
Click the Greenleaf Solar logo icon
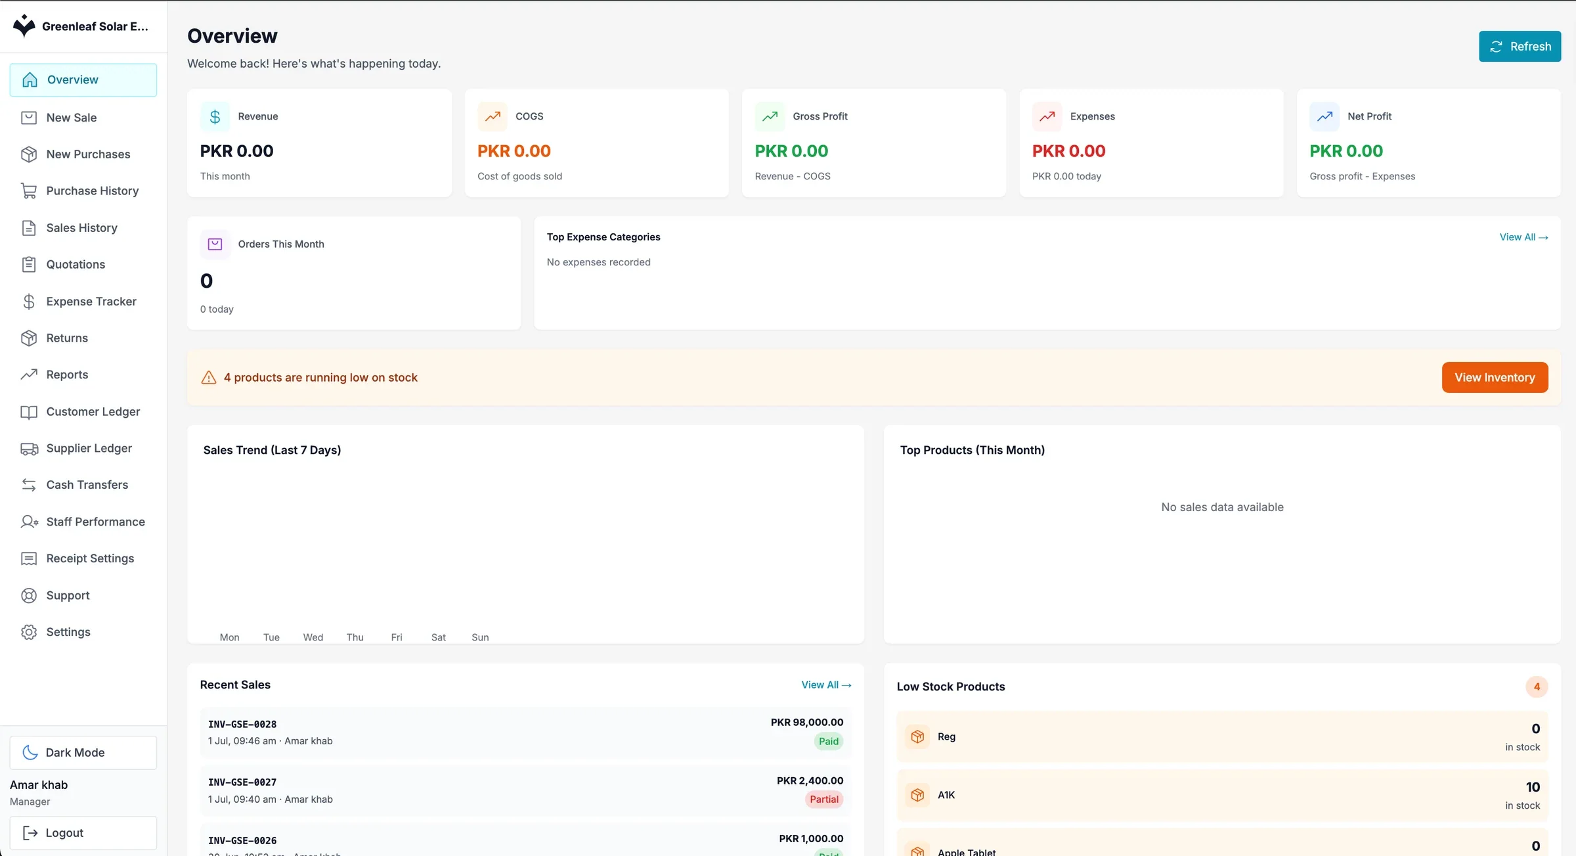click(24, 26)
